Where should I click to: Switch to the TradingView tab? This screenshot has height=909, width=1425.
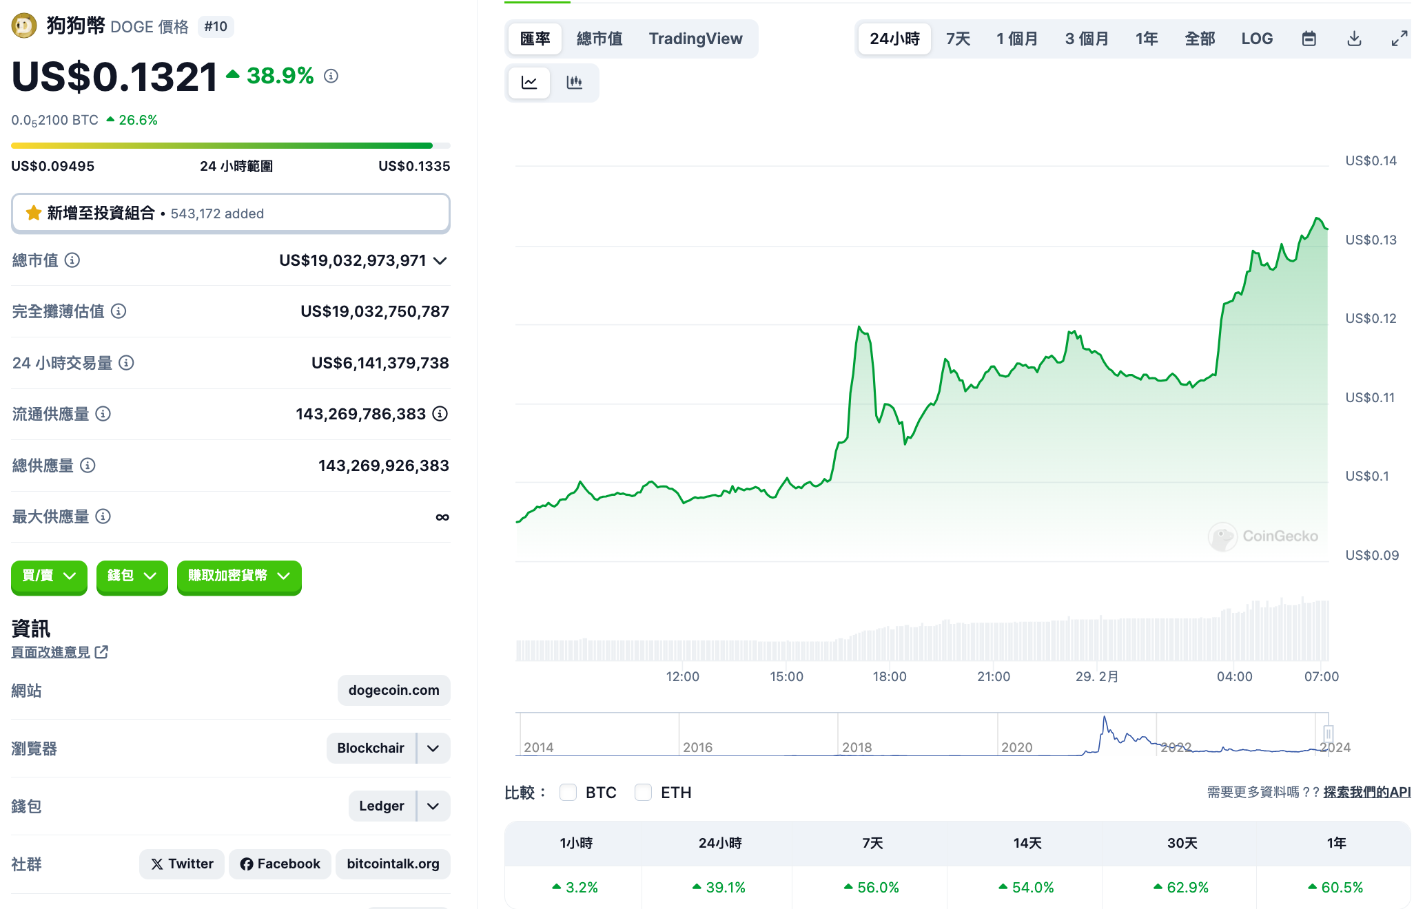695,39
